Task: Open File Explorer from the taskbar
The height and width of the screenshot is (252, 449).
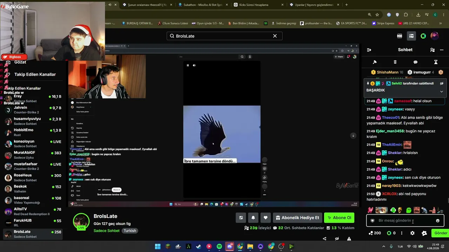Action: point(250,246)
